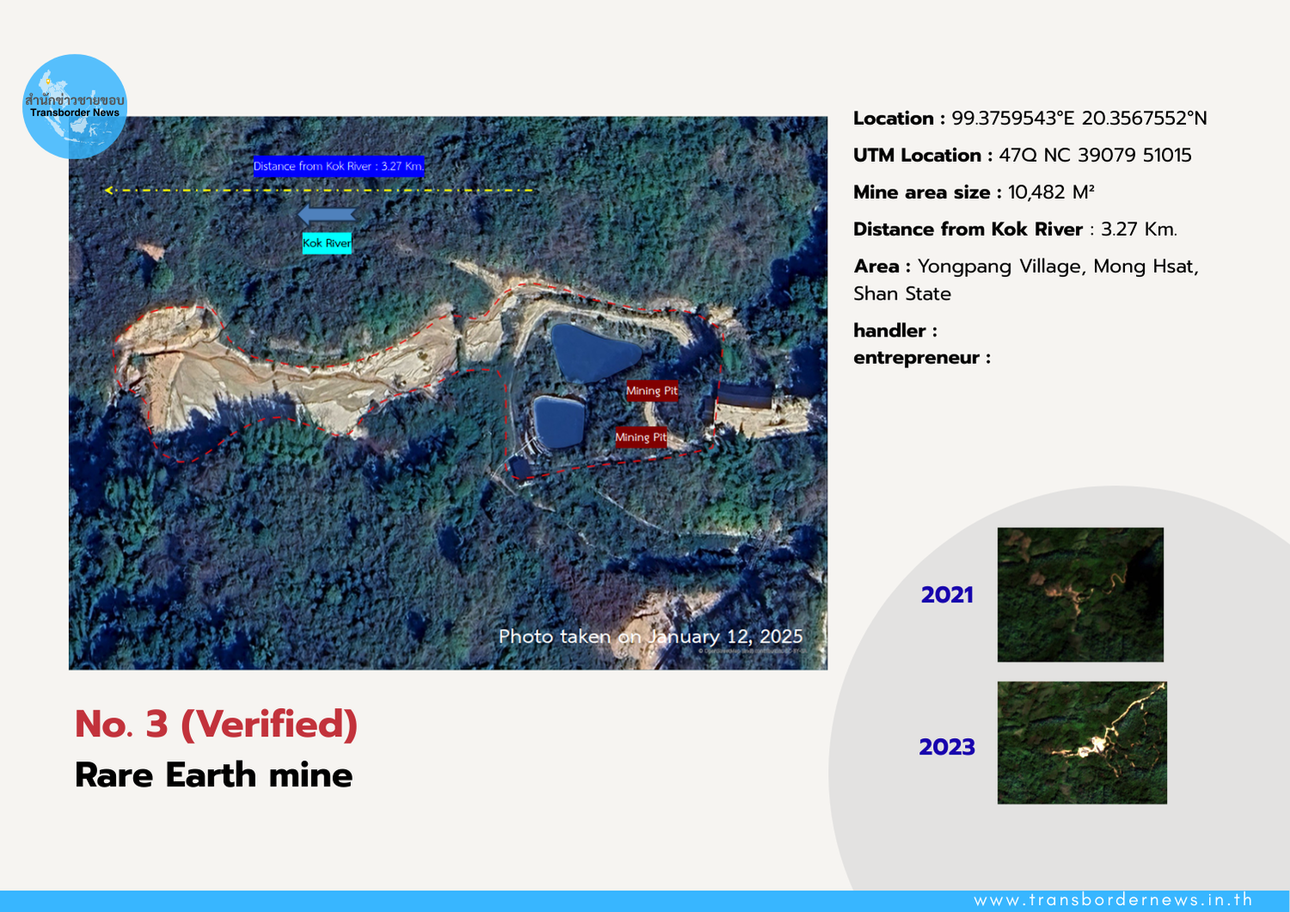This screenshot has height=912, width=1290.
Task: Click the lower 'Mining Pit' label
Action: 641,437
